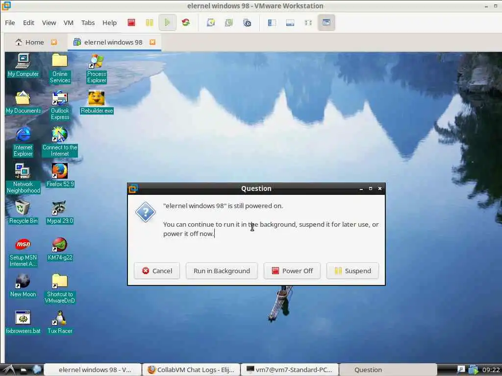Select the Setup MSN Internet Access icon
Image resolution: width=502 pixels, height=376 pixels.
pos(23,252)
